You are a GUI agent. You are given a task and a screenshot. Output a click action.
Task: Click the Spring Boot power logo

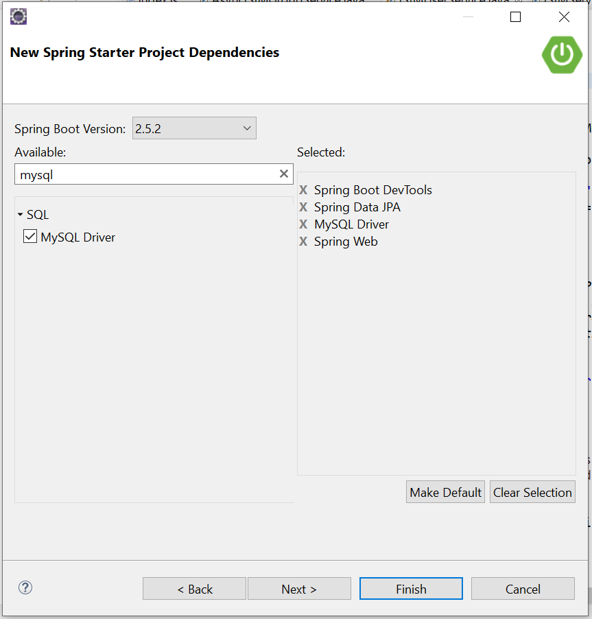tap(562, 54)
